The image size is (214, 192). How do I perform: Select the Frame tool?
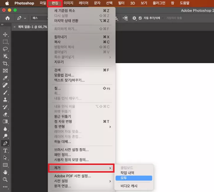[5, 71]
